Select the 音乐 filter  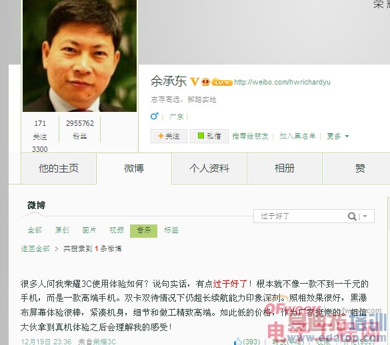[x=143, y=230]
